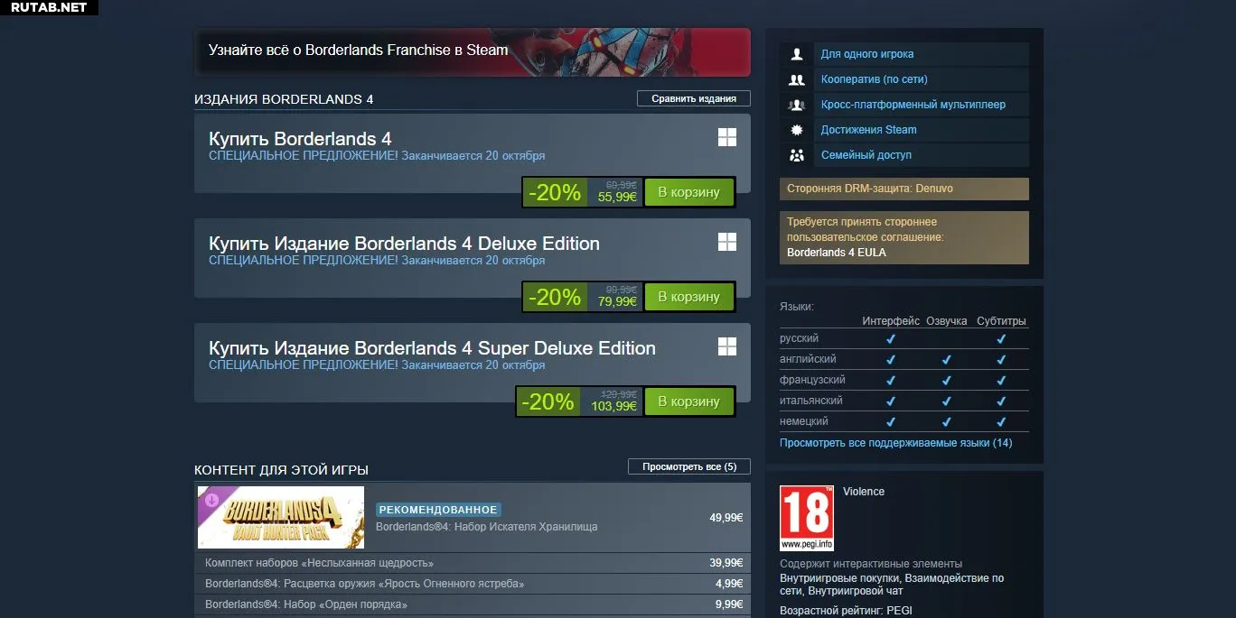This screenshot has height=618, width=1236.
Task: Click the Steam achievements star icon
Action: (x=796, y=130)
